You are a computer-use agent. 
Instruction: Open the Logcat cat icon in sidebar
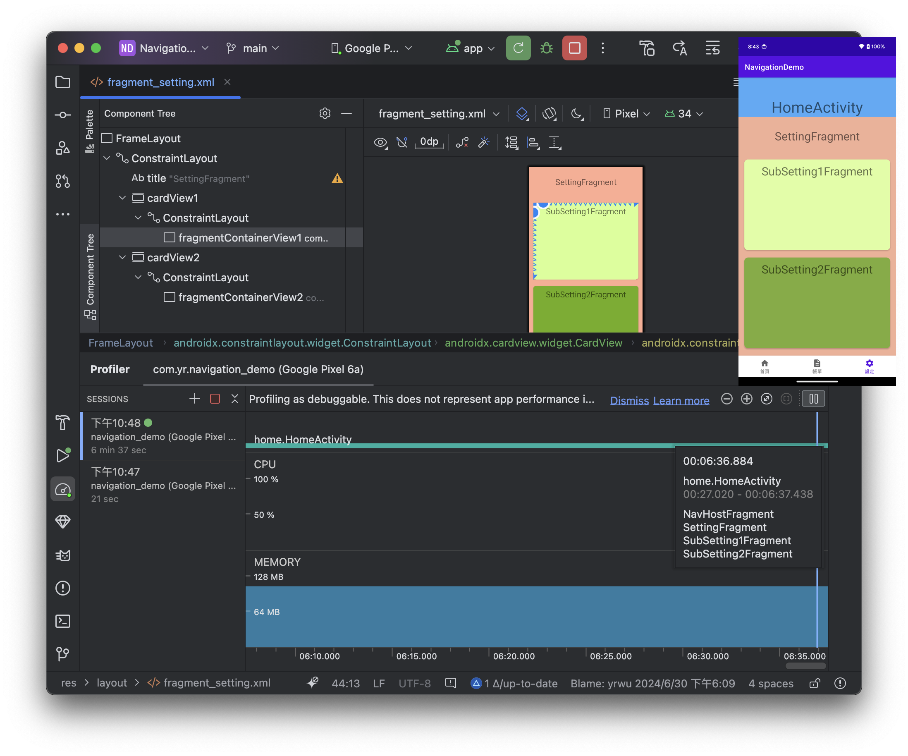click(x=63, y=555)
